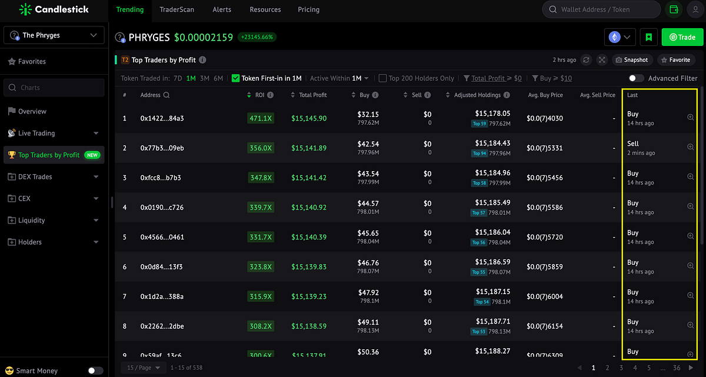This screenshot has height=377, width=706.
Task: Click the ROI info icon
Action: [x=271, y=95]
